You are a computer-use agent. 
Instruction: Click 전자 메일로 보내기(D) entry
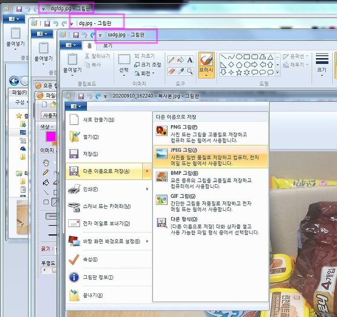pos(109,224)
